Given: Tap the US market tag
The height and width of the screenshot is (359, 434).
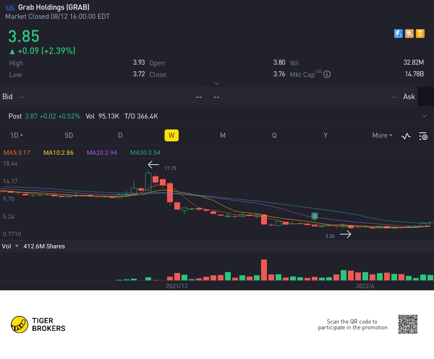Looking at the screenshot, I should pos(10,7).
